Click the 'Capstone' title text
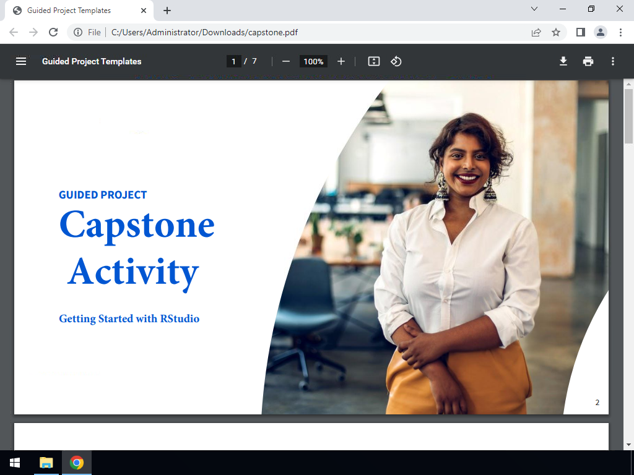The height and width of the screenshot is (475, 634). [x=137, y=226]
